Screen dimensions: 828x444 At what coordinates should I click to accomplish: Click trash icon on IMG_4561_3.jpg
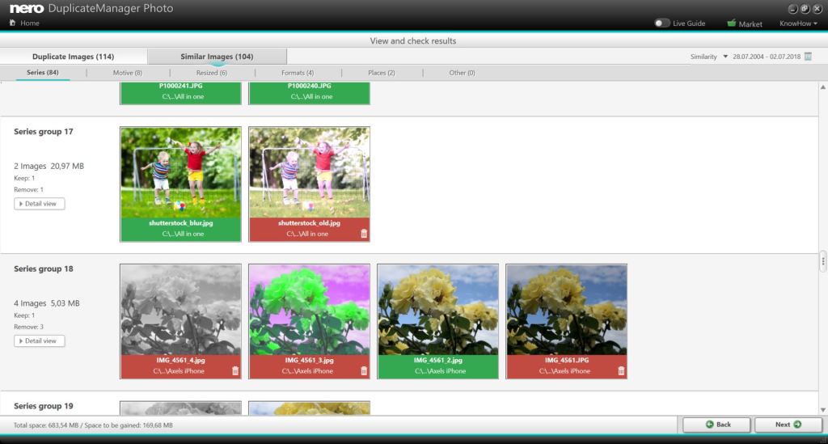coord(363,371)
